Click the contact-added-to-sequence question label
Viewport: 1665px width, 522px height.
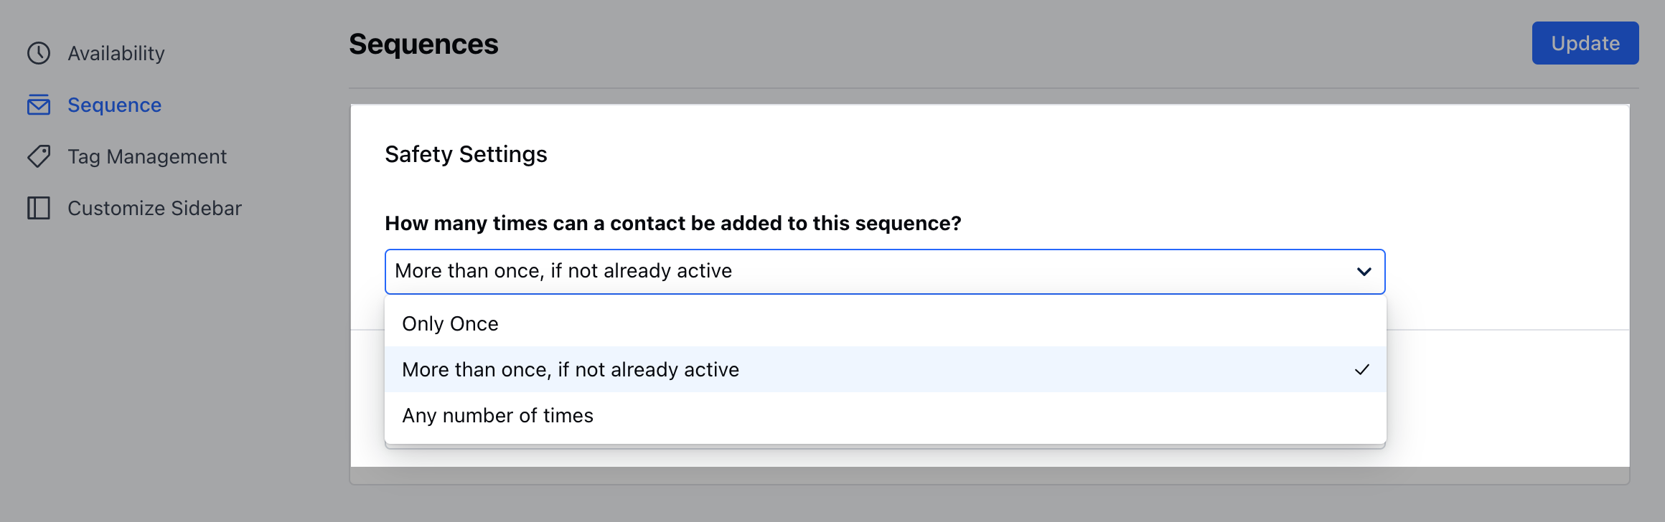pyautogui.click(x=672, y=223)
